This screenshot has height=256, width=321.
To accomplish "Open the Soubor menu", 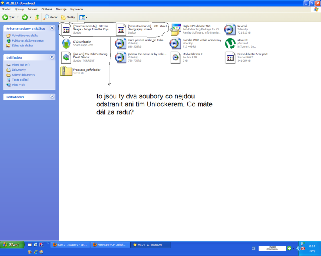I will pyautogui.click(x=7, y=9).
